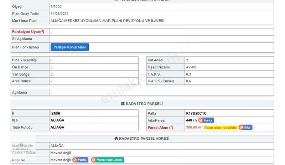285x165 pixels.
Task: Click the Ölçeği value 1/1000
Action: point(56,6)
